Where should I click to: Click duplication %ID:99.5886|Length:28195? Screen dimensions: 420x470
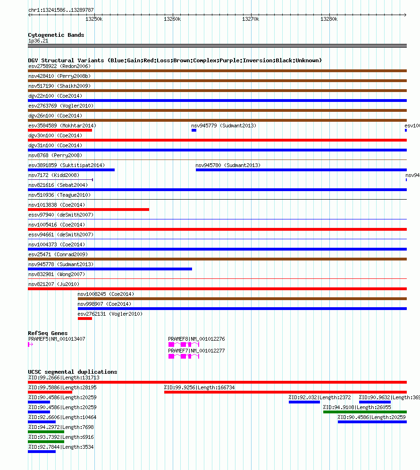pyautogui.click(x=62, y=387)
